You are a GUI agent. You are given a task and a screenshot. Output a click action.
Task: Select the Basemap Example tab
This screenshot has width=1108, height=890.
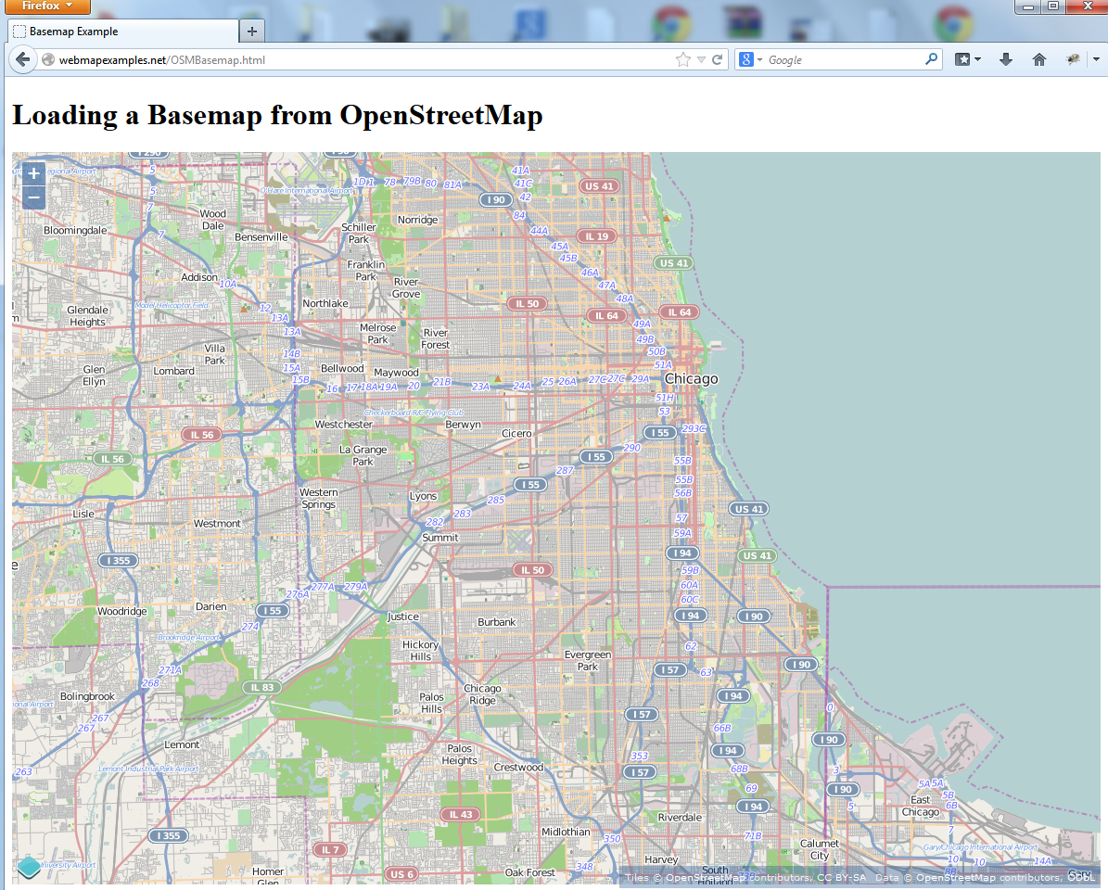click(x=121, y=31)
